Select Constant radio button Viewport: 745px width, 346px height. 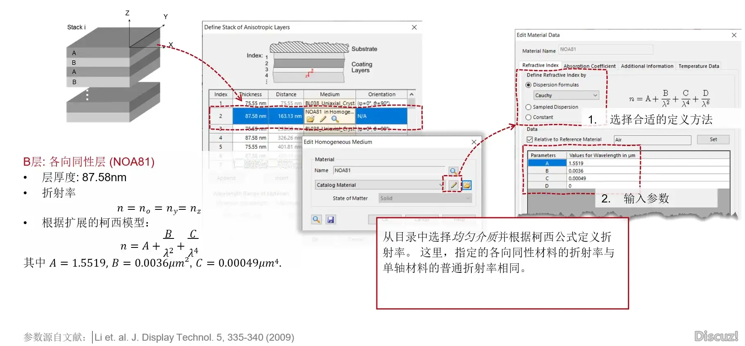[x=528, y=117]
